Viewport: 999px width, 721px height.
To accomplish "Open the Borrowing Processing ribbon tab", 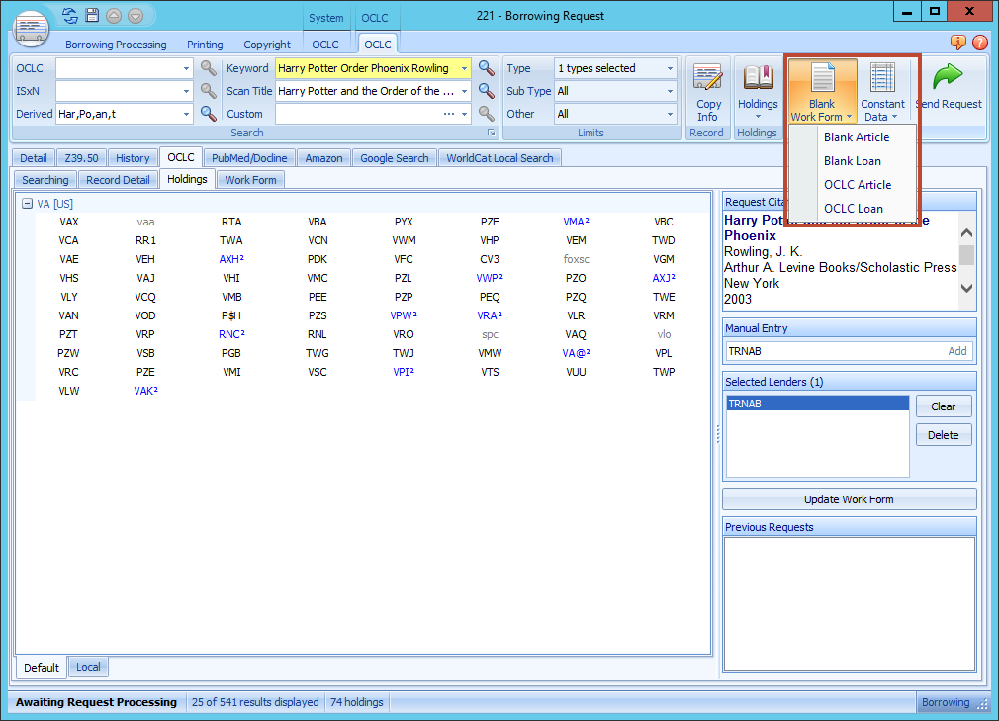I will (117, 45).
